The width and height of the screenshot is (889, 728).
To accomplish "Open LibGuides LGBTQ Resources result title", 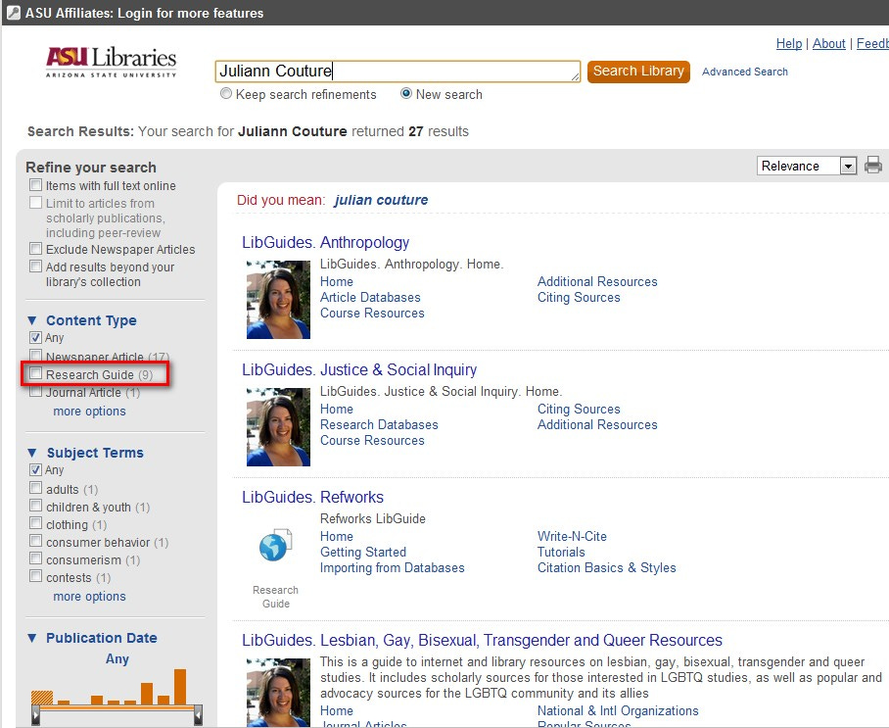I will [x=482, y=640].
